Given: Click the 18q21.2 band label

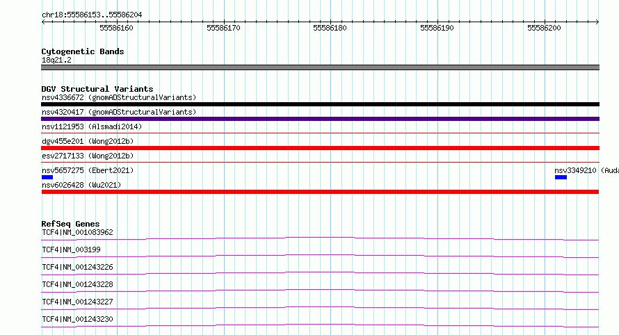Looking at the screenshot, I should click(56, 60).
